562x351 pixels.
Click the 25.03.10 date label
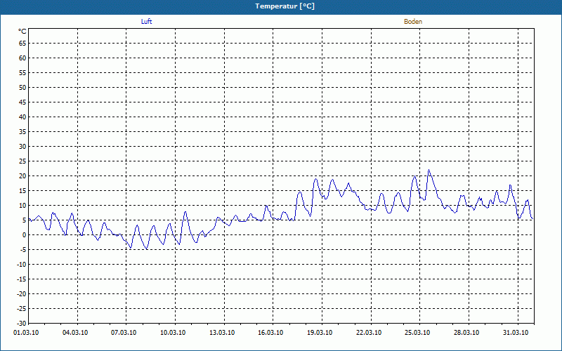point(417,333)
